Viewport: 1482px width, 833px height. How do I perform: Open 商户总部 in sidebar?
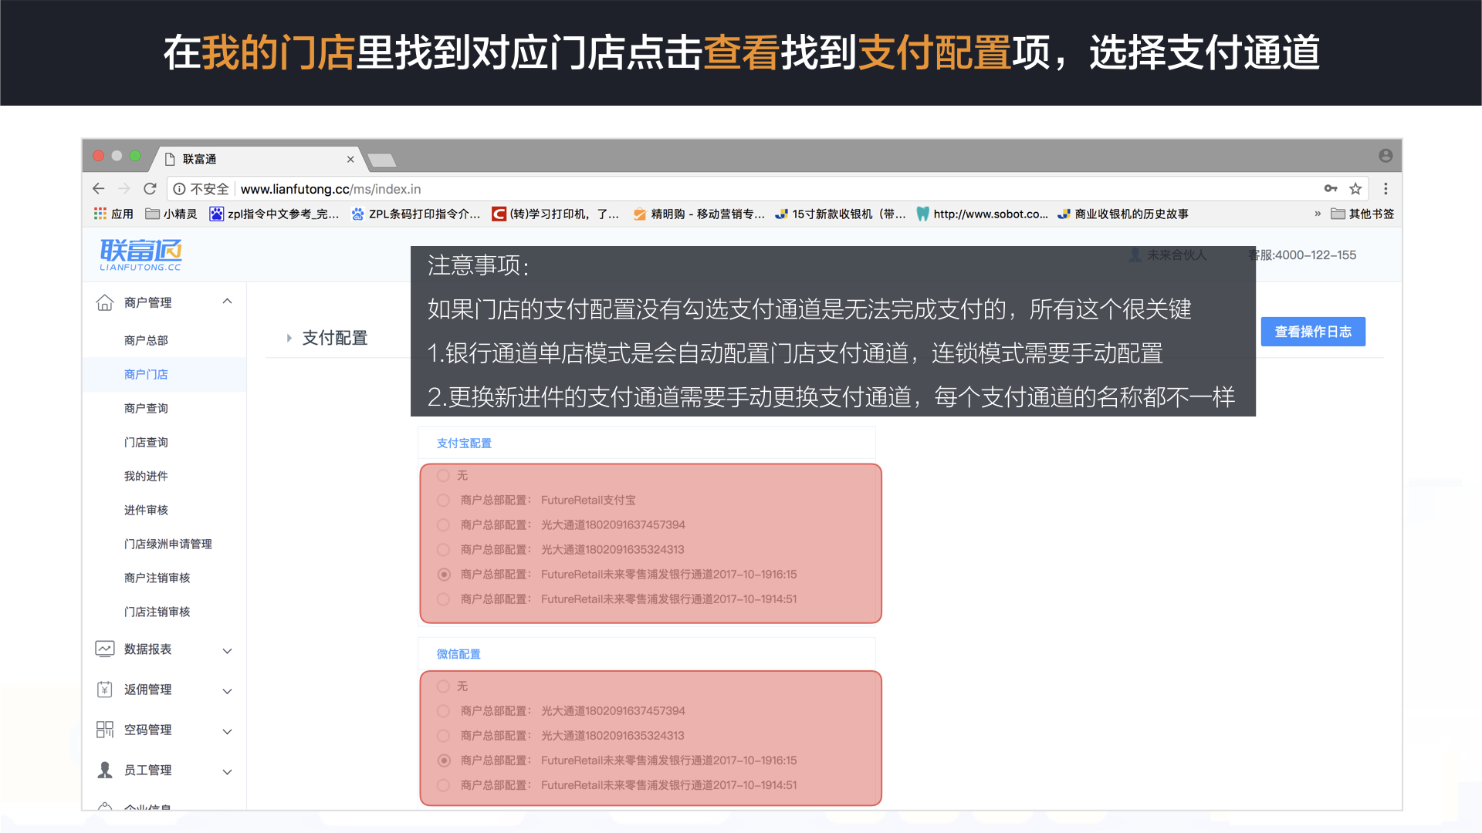pos(146,340)
